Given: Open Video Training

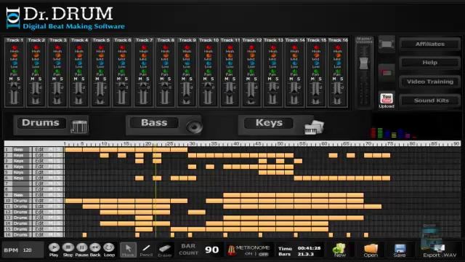Looking at the screenshot, I should [x=429, y=82].
